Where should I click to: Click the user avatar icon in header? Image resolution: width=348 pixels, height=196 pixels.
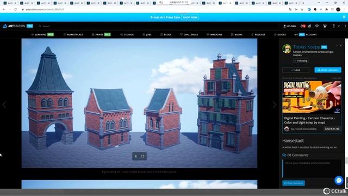(x=333, y=26)
